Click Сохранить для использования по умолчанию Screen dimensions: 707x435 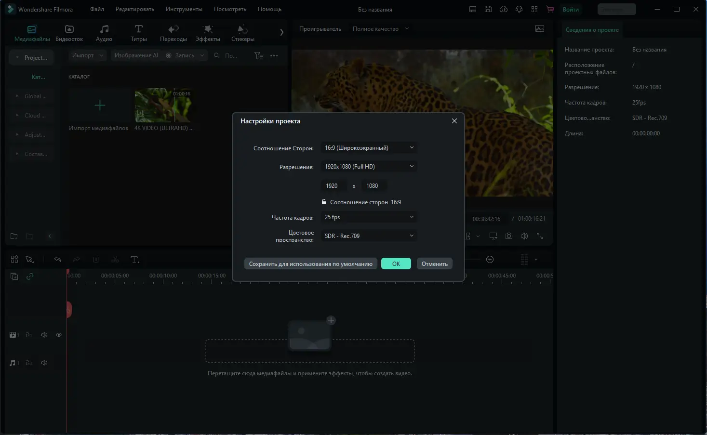310,264
